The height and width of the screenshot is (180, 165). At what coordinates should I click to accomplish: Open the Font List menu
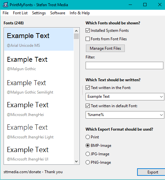[20, 13]
